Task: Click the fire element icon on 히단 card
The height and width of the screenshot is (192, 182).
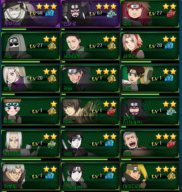Action: pyautogui.click(x=171, y=144)
